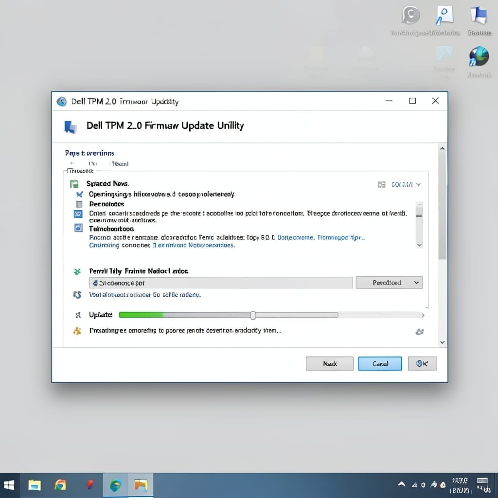The height and width of the screenshot is (498, 498).
Task: Click the refresh icon beside Vontalot link
Action: [77, 295]
